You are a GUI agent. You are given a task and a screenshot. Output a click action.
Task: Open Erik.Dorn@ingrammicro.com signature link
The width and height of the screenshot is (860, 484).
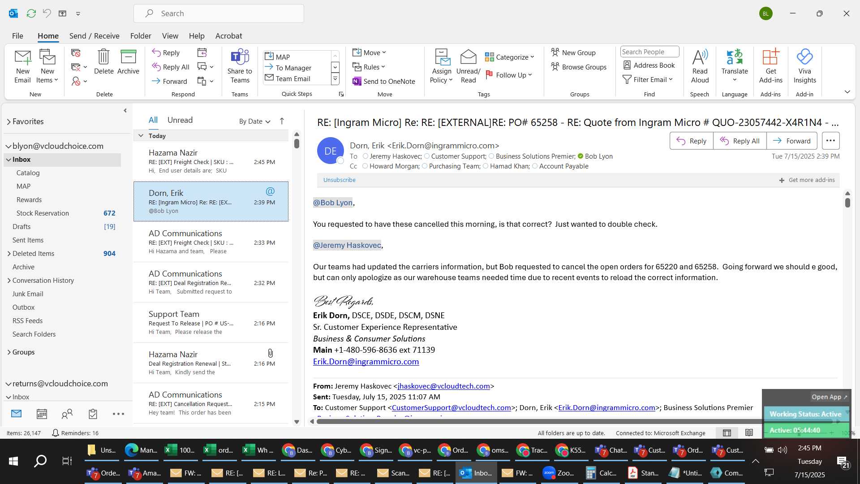(x=365, y=362)
